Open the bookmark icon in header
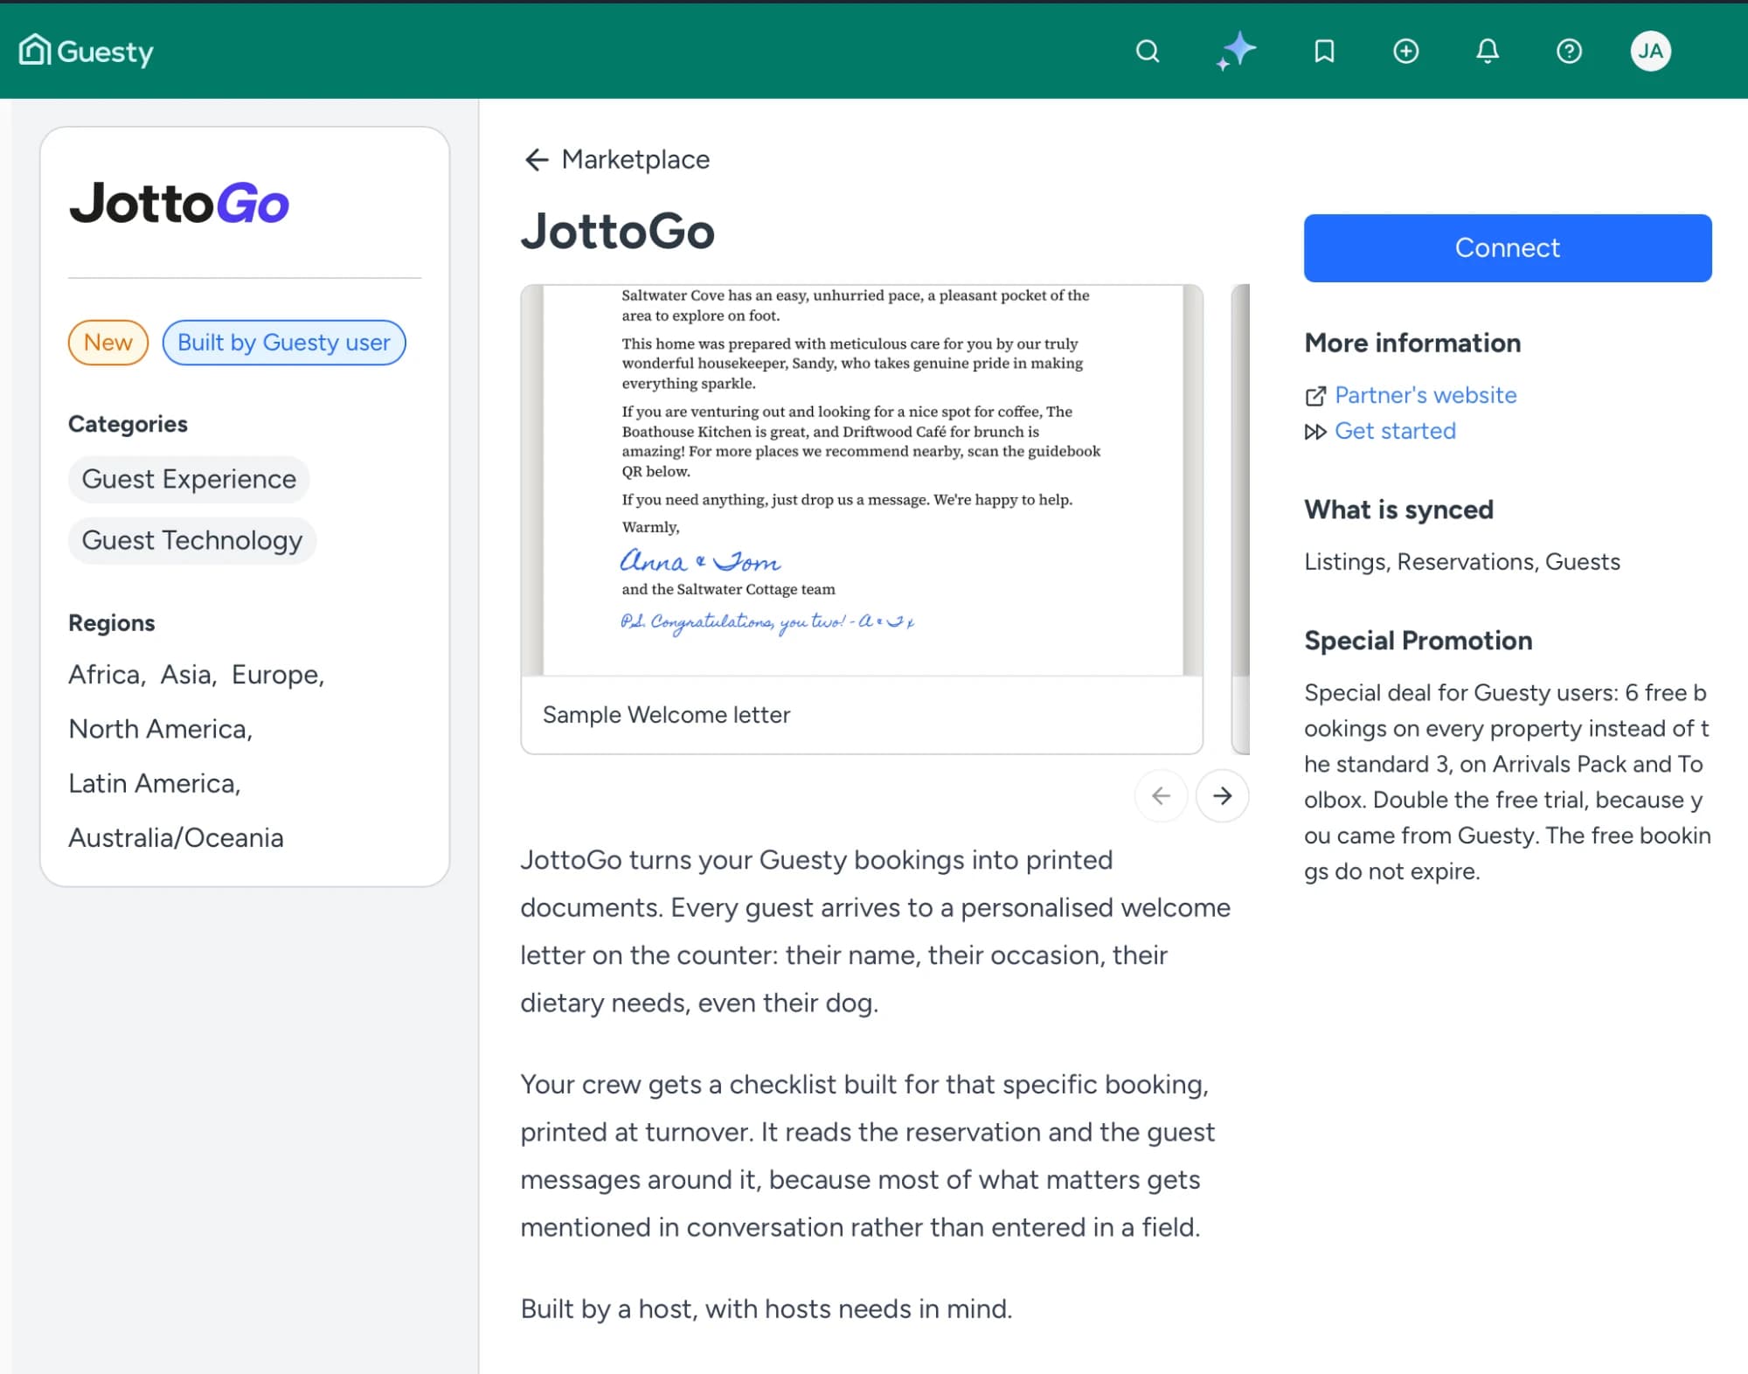This screenshot has height=1374, width=1748. tap(1324, 52)
